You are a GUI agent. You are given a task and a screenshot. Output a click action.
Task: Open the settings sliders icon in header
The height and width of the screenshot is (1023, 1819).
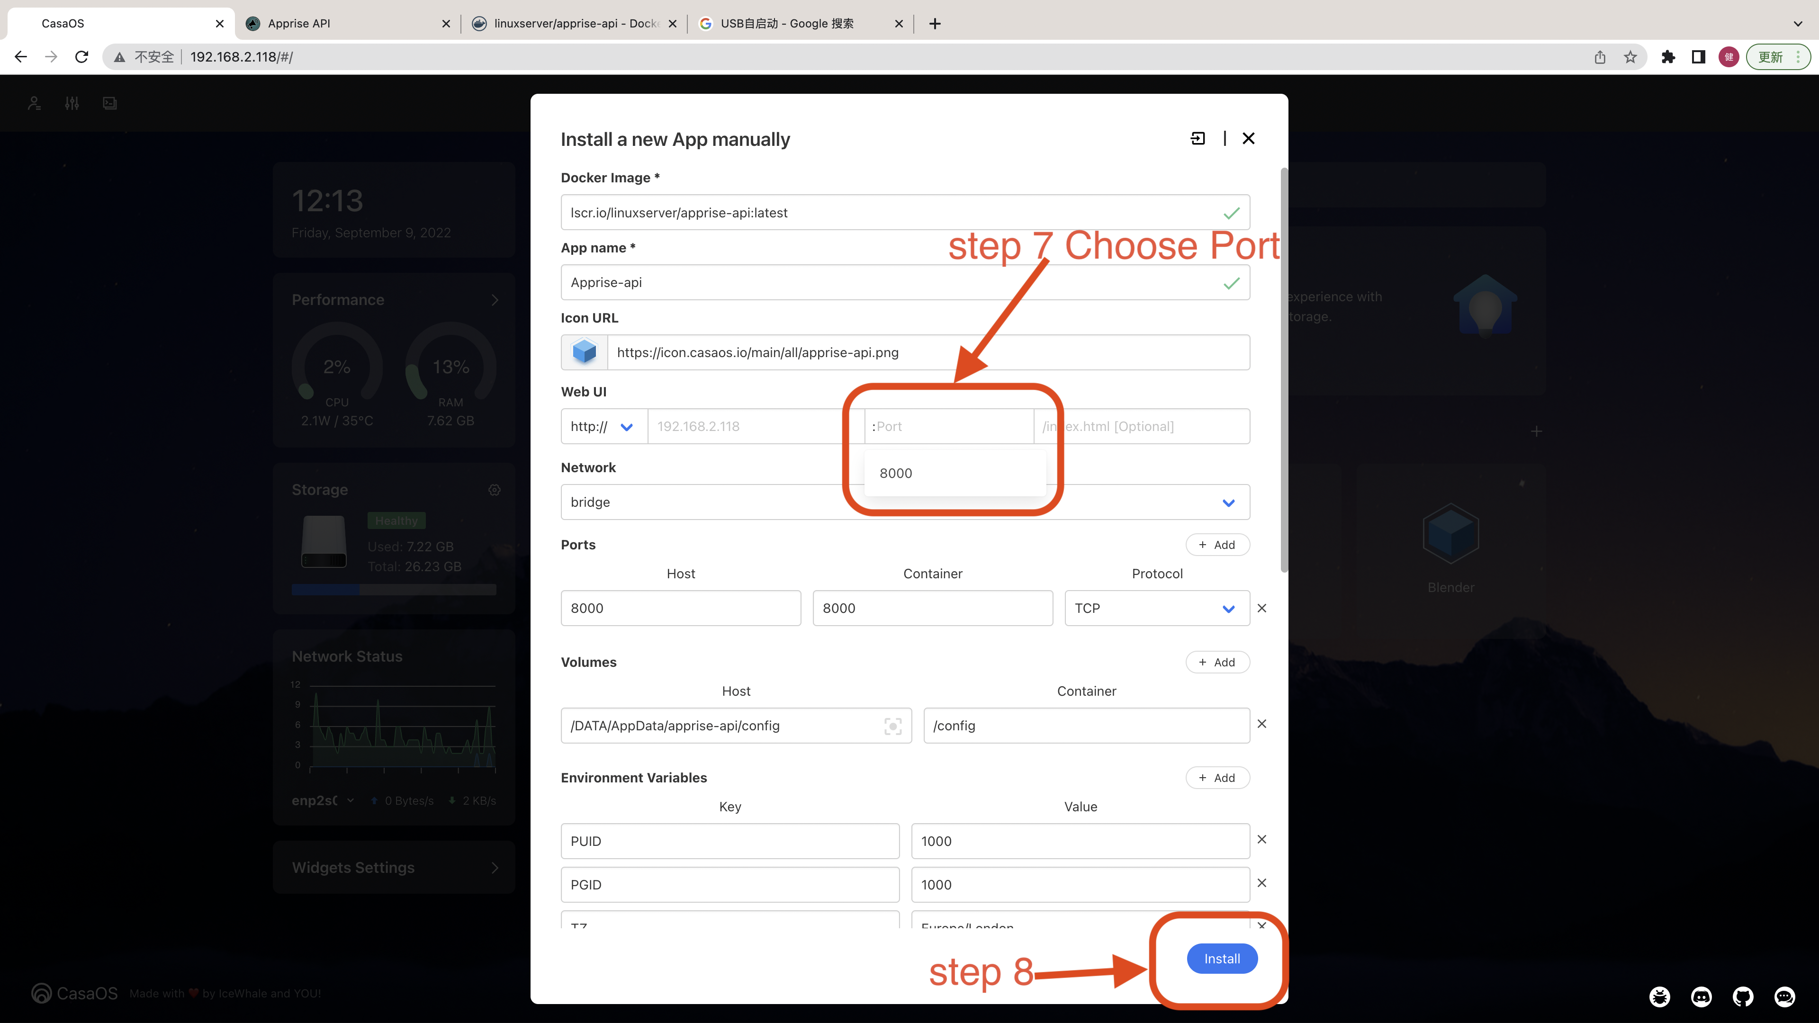tap(72, 103)
